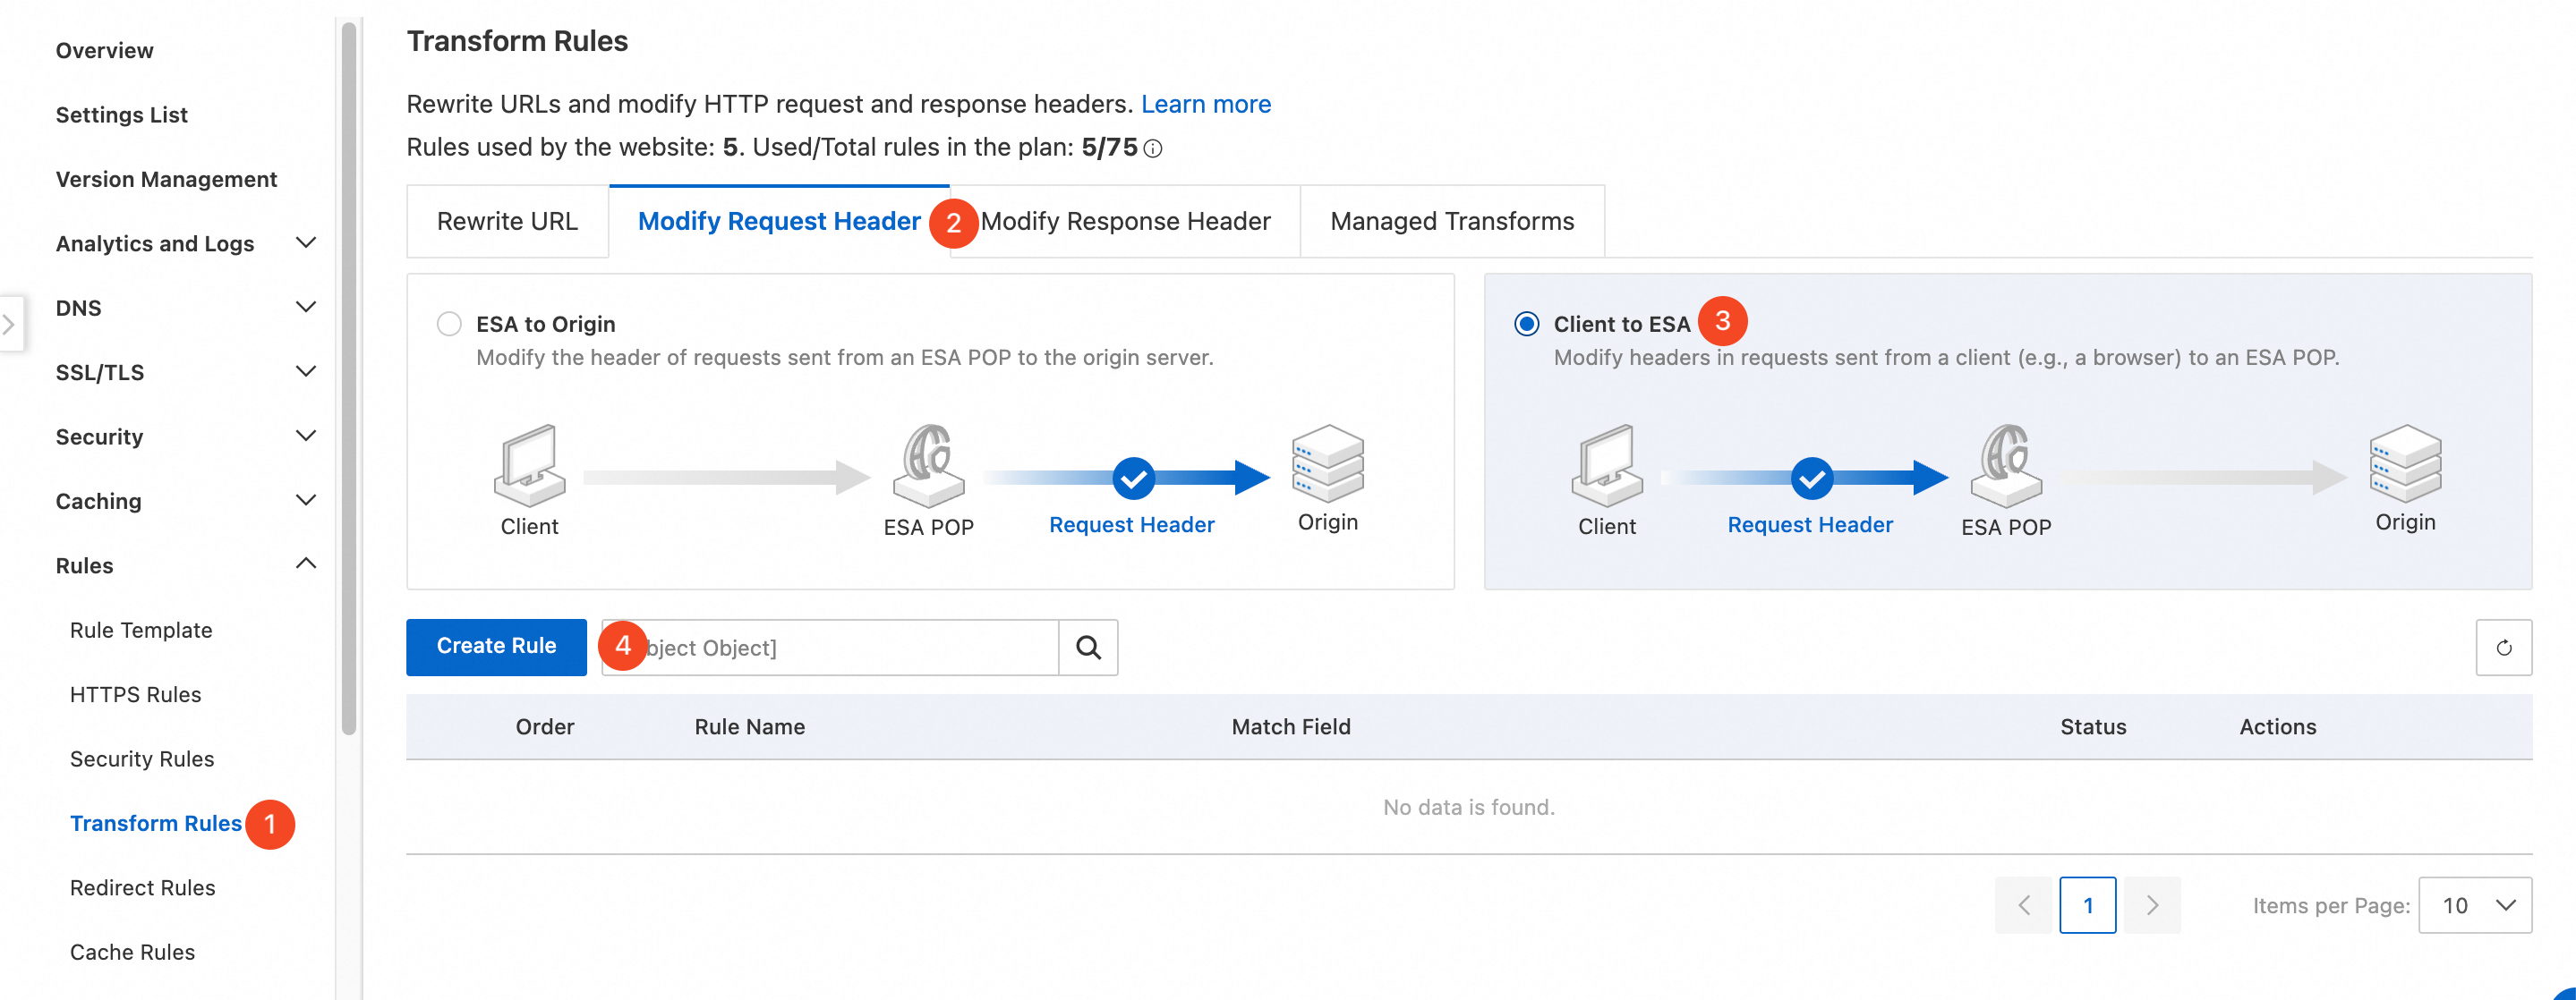Open Overview in the sidebar
Viewport: 2576px width, 1000px height.
(105, 51)
